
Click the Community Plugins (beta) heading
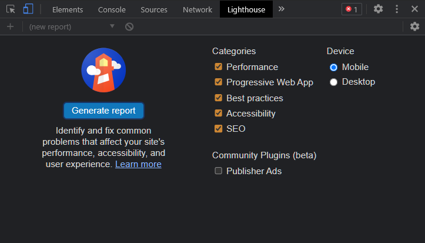[x=265, y=155]
